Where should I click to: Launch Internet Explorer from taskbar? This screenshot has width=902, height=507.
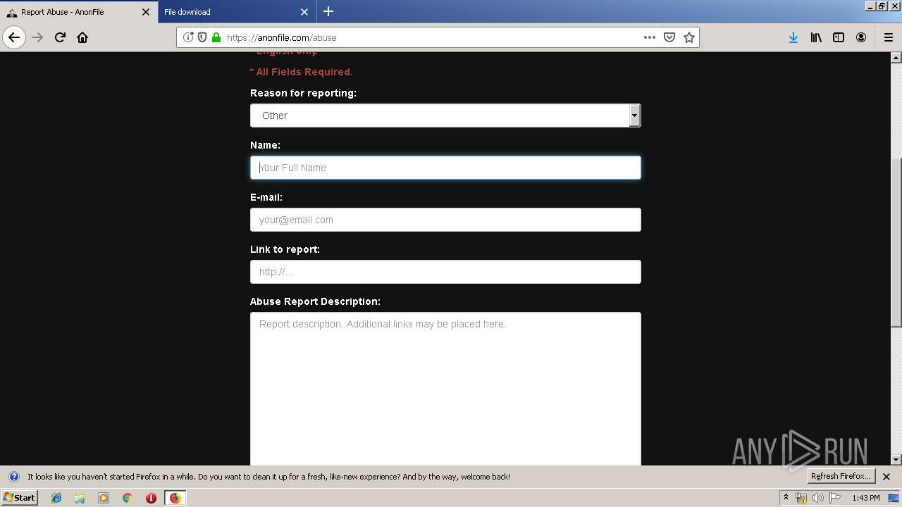56,498
